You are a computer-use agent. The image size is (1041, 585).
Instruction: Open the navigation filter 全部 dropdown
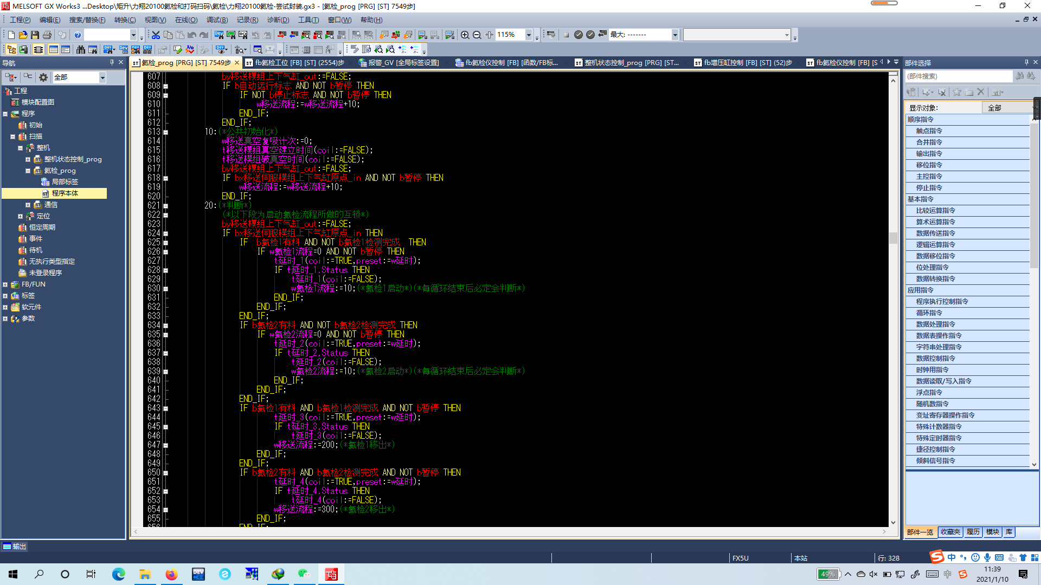[102, 77]
